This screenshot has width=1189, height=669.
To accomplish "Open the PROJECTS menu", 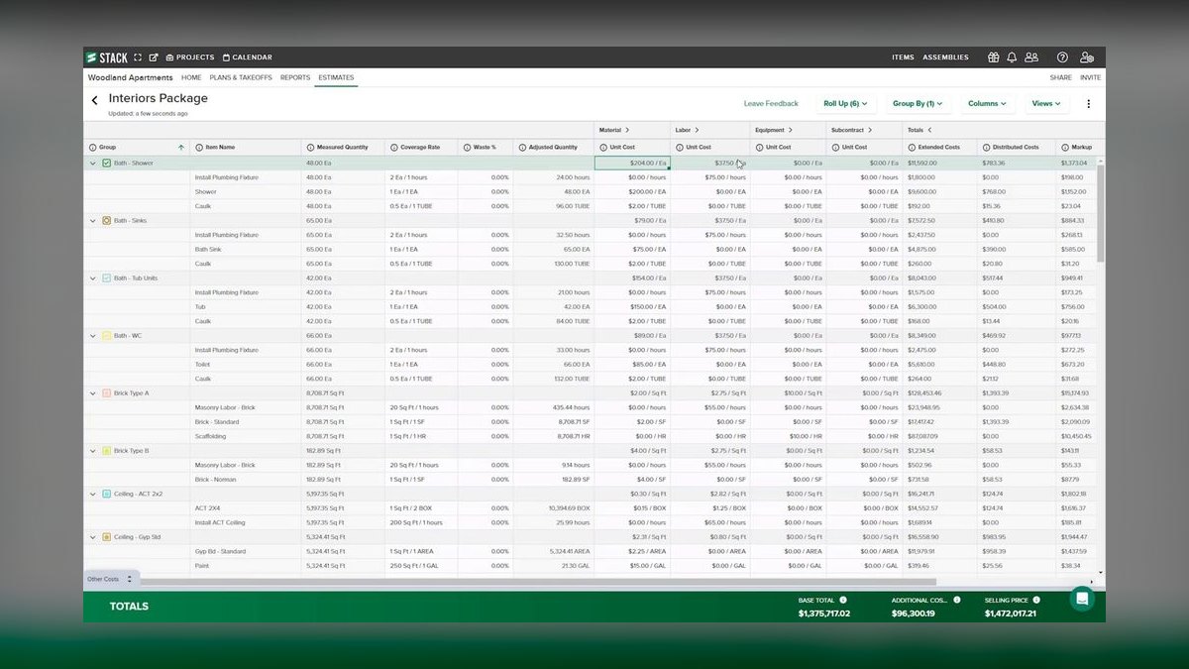I will (x=190, y=57).
